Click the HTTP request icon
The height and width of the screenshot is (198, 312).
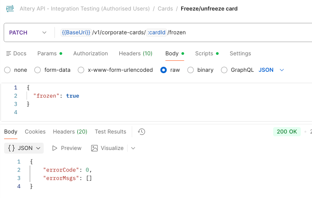pyautogui.click(x=10, y=9)
